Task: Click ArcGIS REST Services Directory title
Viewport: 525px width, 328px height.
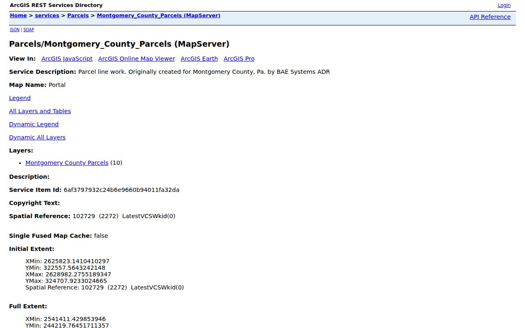Action: tap(56, 5)
